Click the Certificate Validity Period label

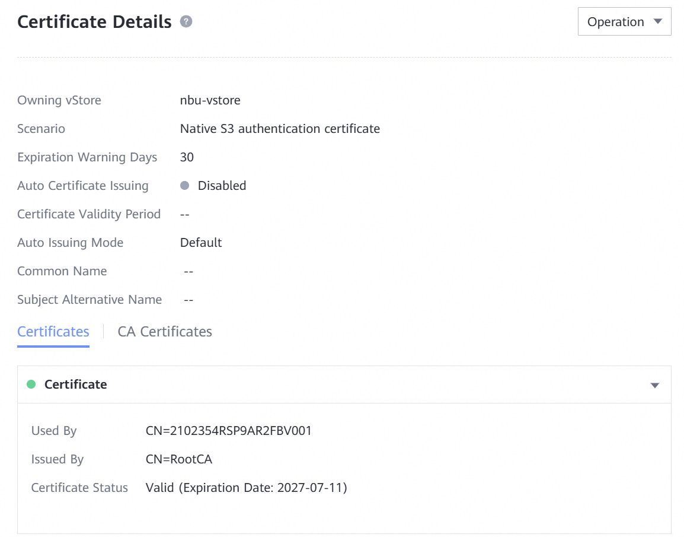pyautogui.click(x=89, y=214)
